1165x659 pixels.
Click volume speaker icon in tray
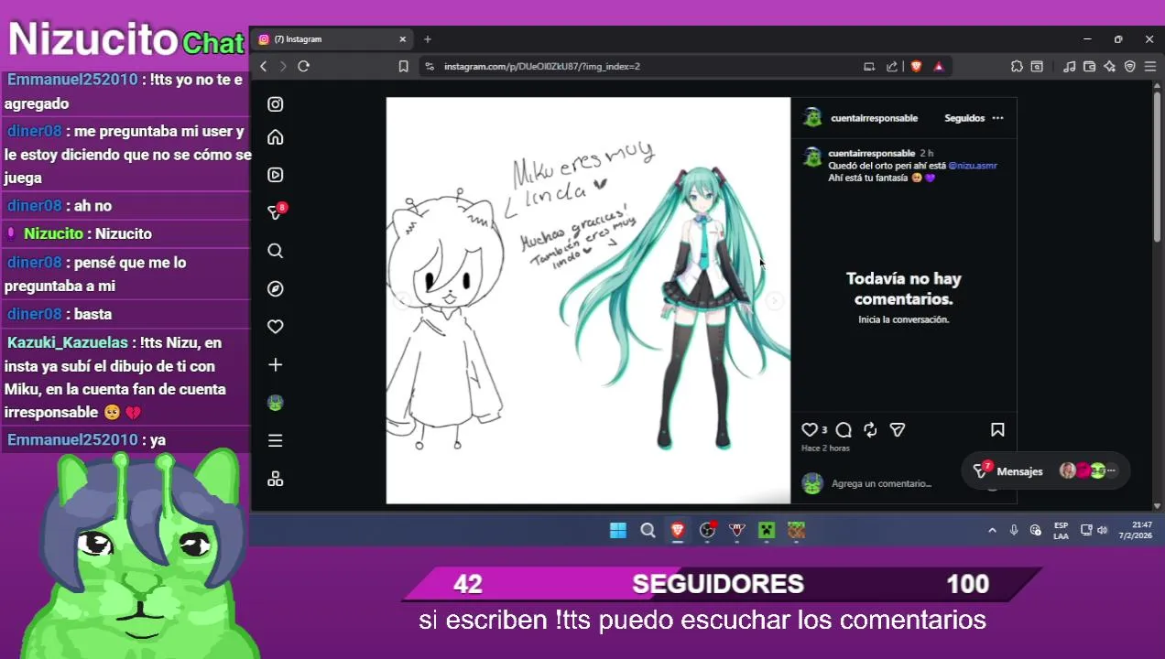[1103, 531]
